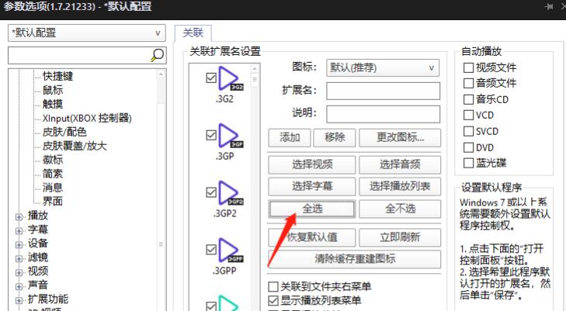Click the 扩展名 text field
This screenshot has height=311, width=566.
[x=383, y=91]
